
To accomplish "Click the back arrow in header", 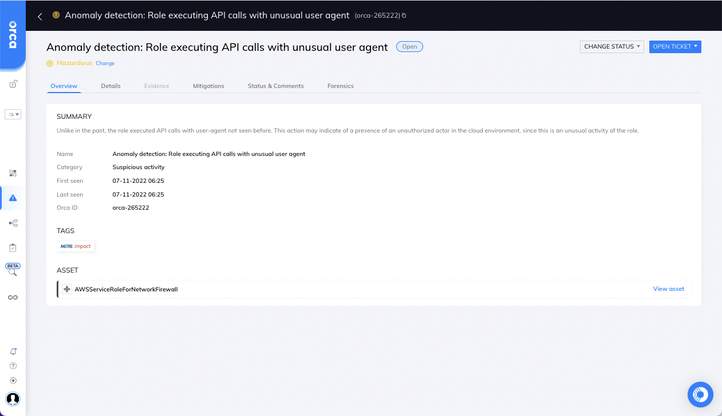I will [40, 16].
